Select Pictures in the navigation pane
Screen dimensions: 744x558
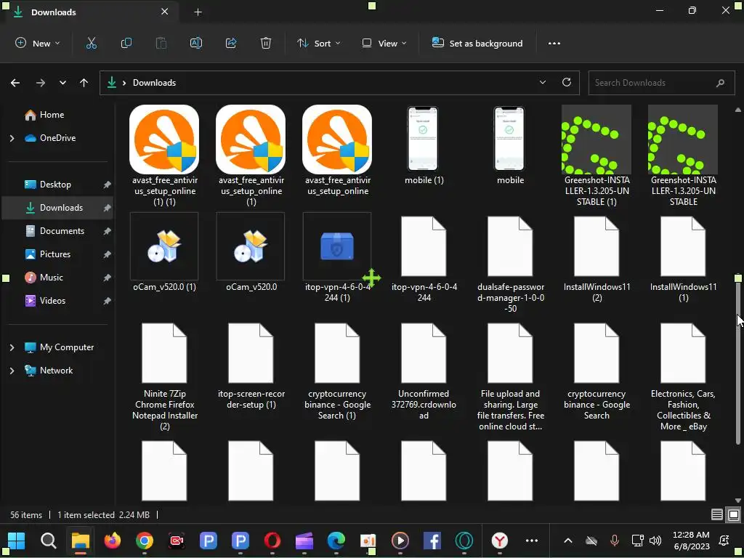click(57, 254)
